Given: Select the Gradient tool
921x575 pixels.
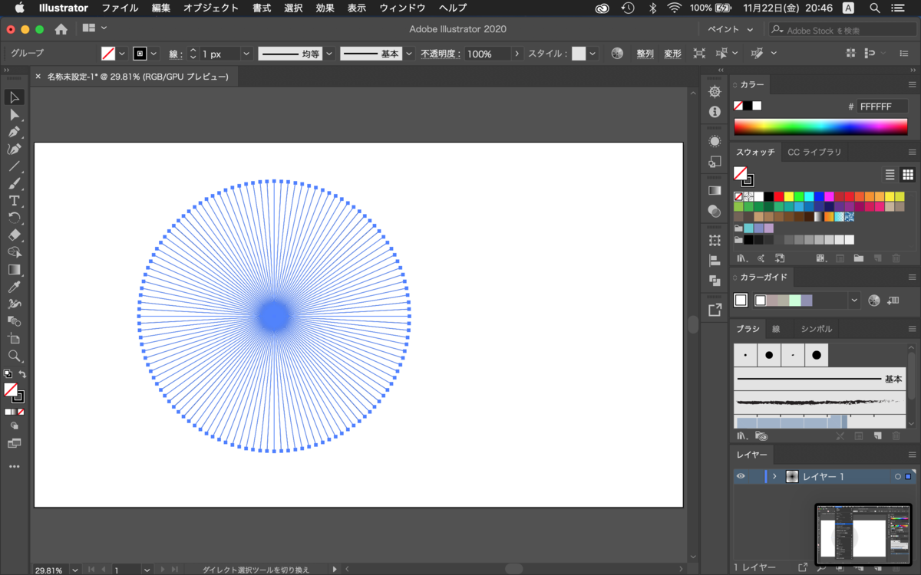Looking at the screenshot, I should tap(14, 270).
